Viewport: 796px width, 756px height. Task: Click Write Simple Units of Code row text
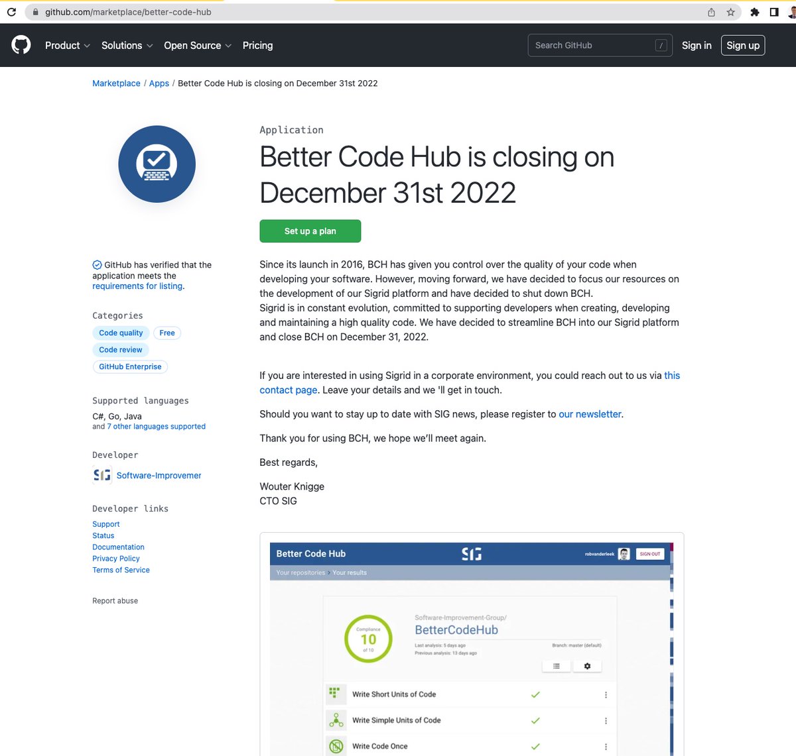[x=397, y=720]
